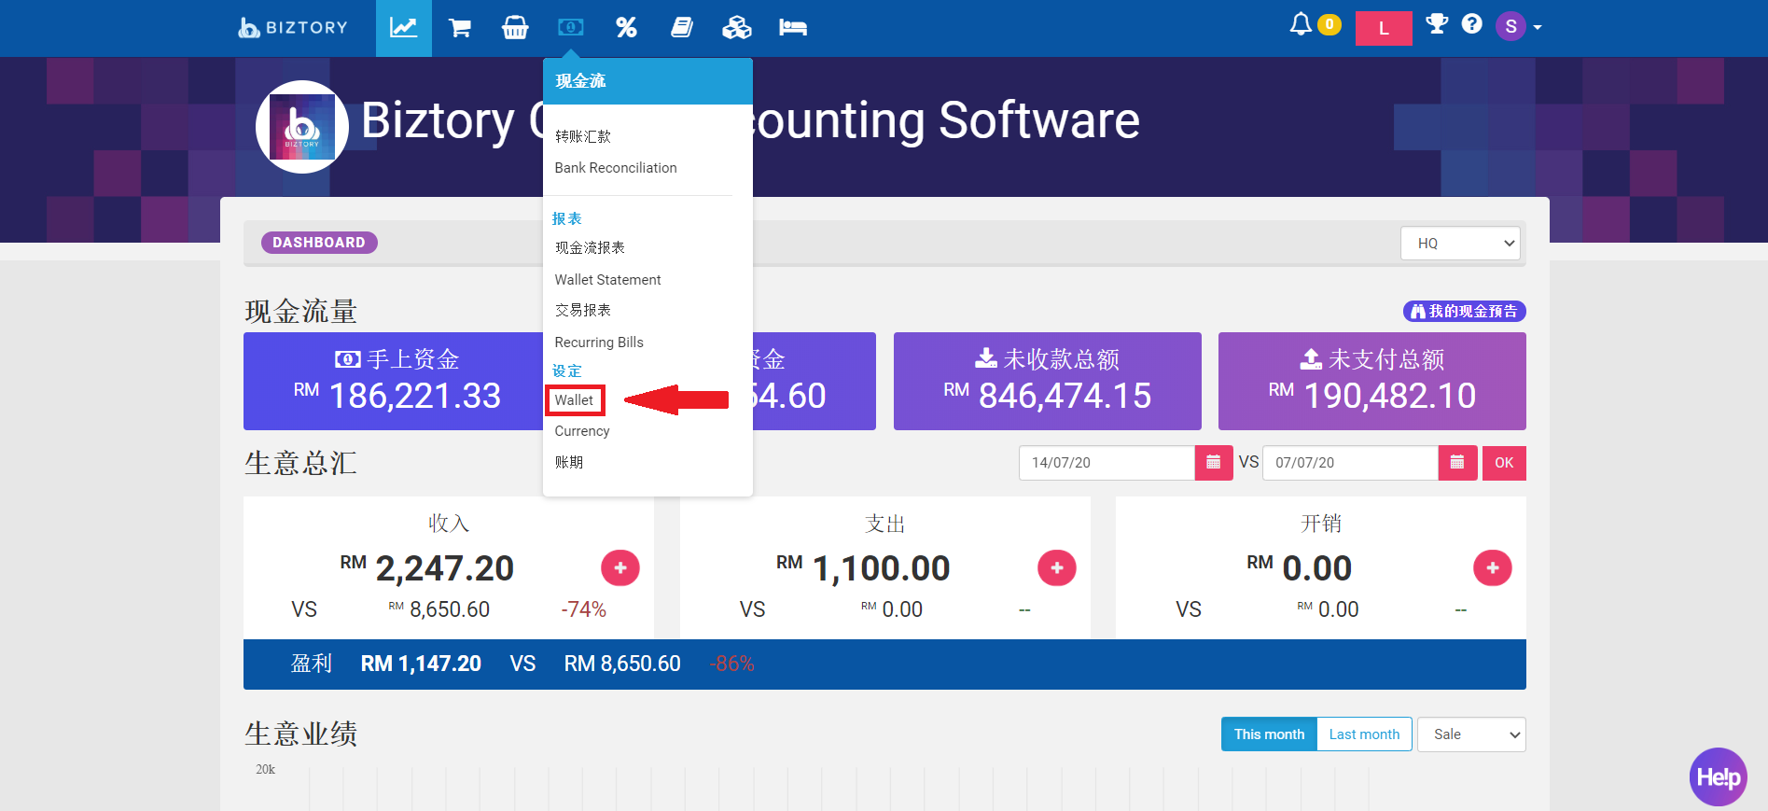Click the -74% income change value
1768x811 pixels.
(584, 609)
